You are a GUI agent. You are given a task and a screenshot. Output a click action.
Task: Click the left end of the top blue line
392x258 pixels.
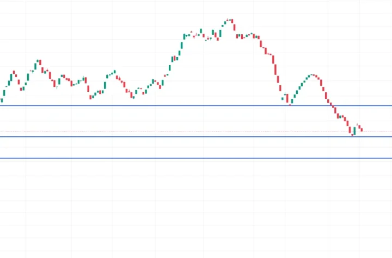[x=2, y=105]
